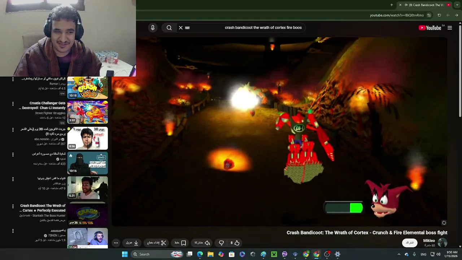Open Microsoft Store from the taskbar
Viewport: 462px width, 260px height.
(232, 254)
